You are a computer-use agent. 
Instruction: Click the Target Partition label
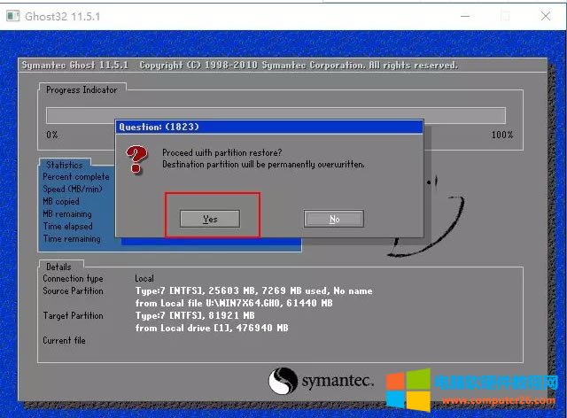[x=73, y=315]
